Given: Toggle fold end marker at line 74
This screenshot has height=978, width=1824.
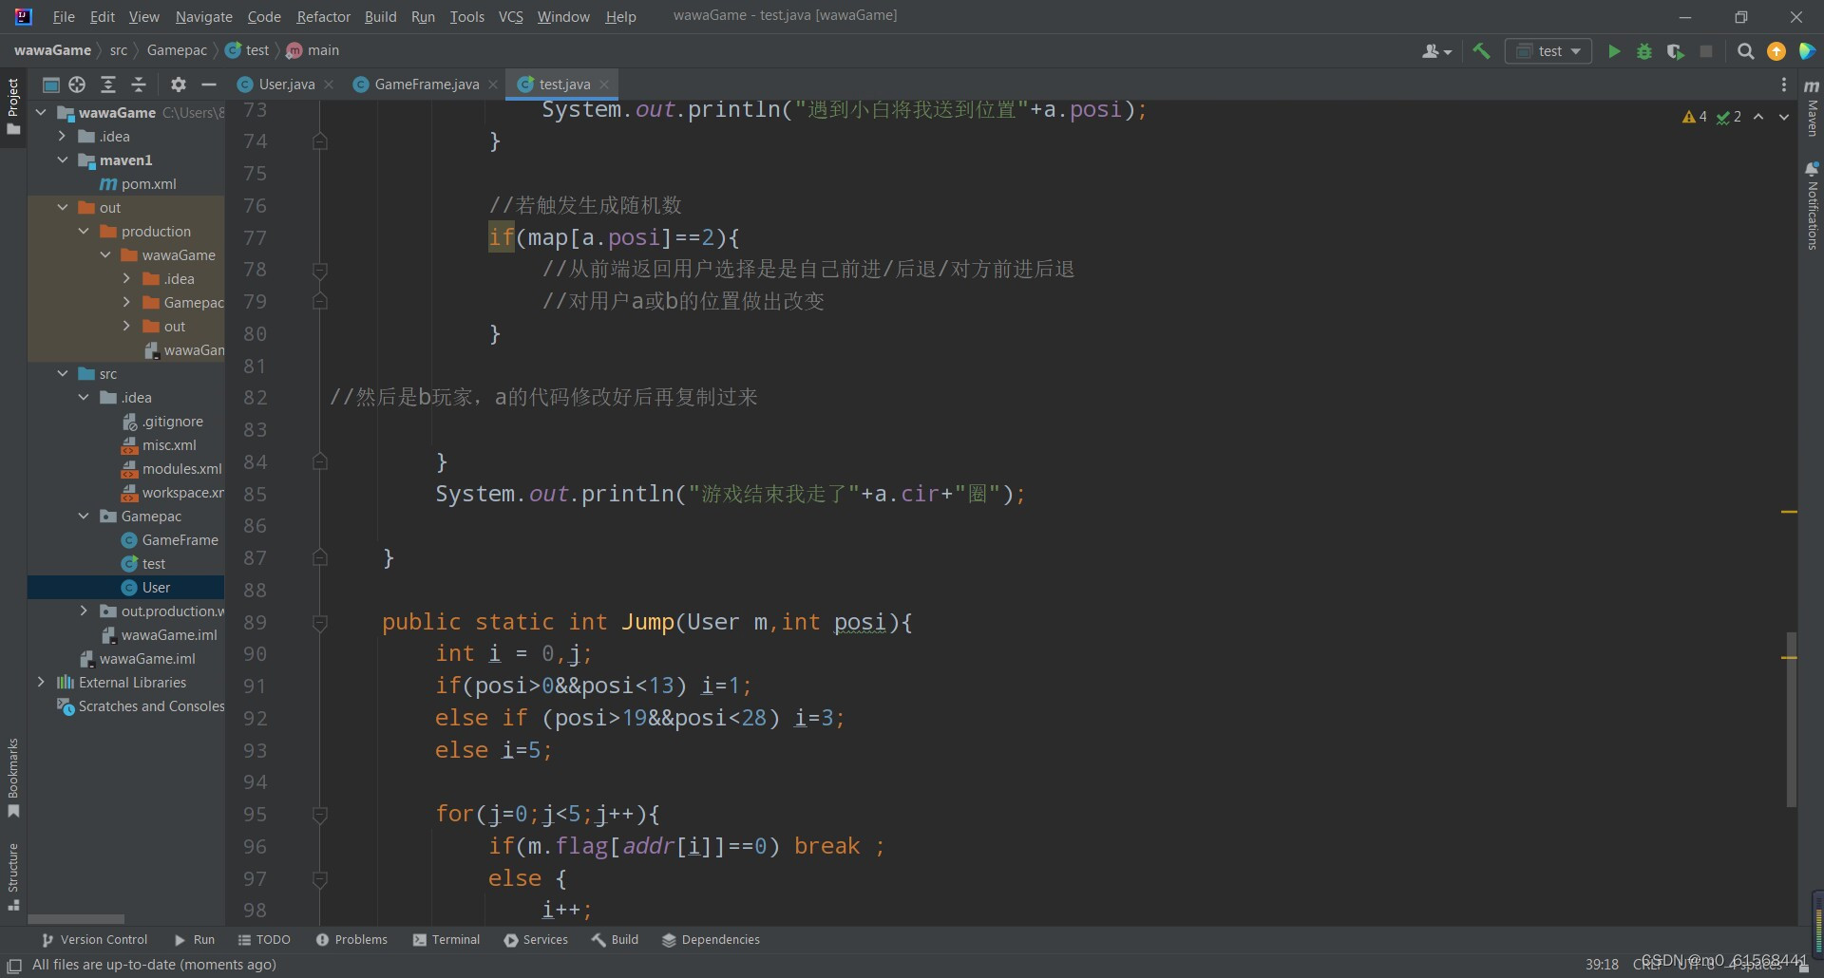Looking at the screenshot, I should pyautogui.click(x=320, y=141).
